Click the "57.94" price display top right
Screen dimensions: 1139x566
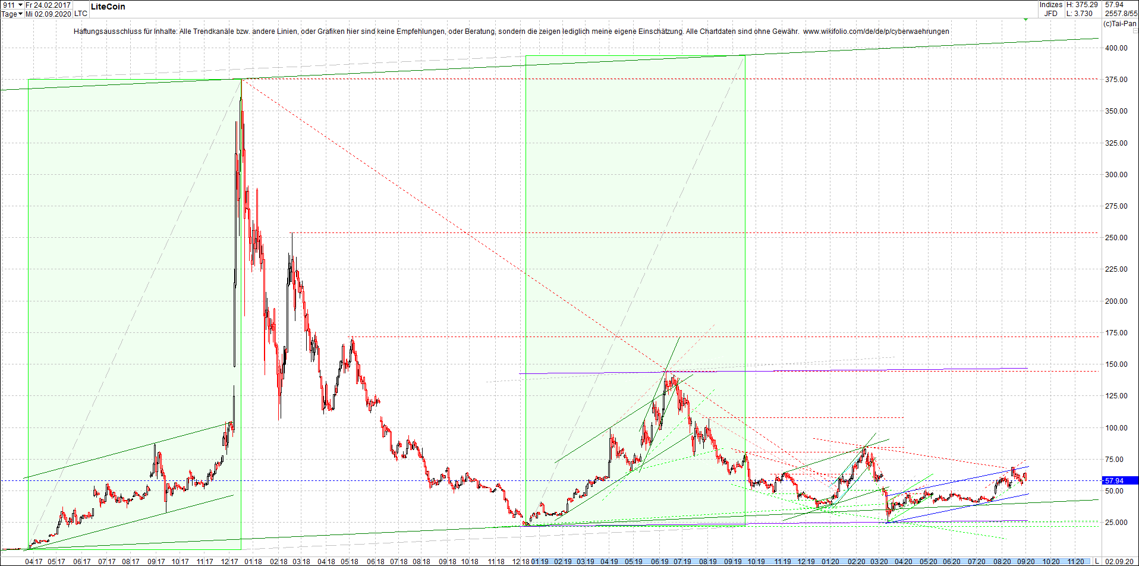[1114, 4]
